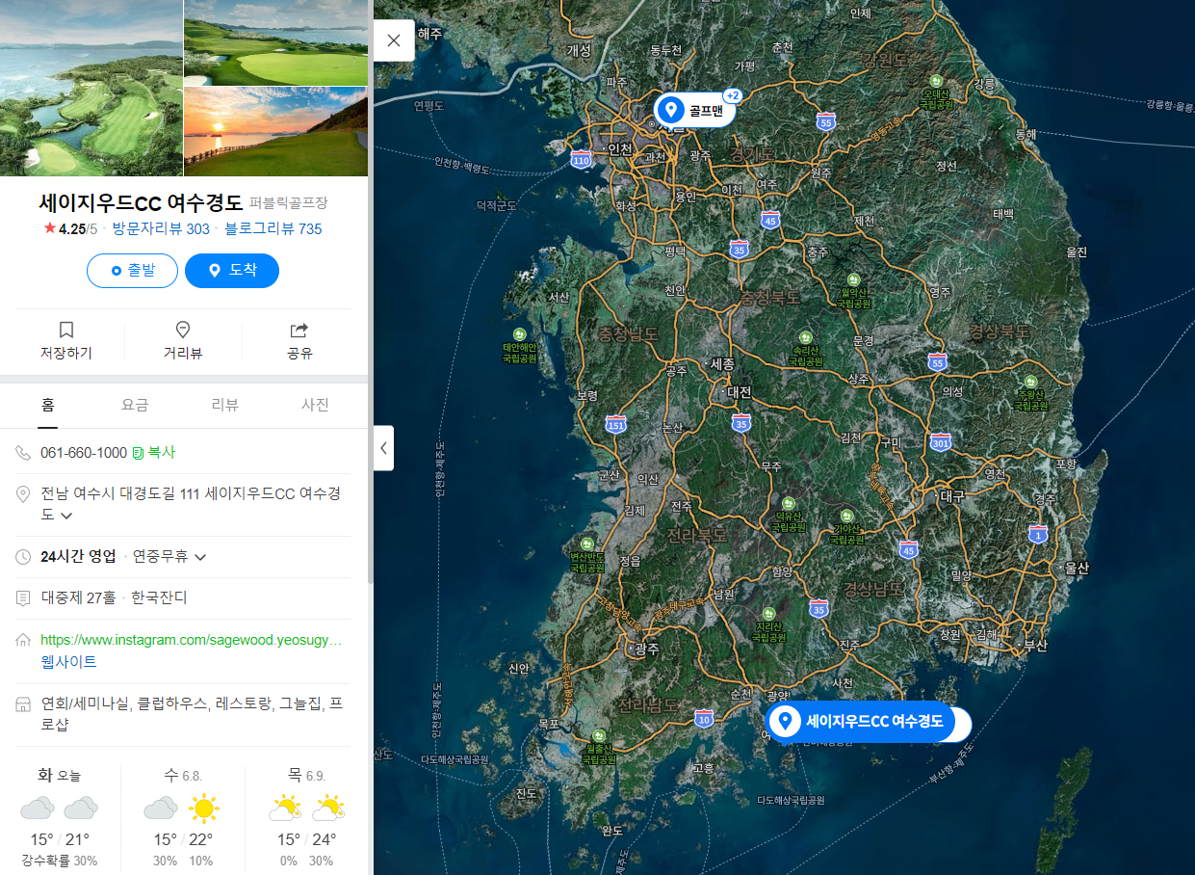
Task: Click the home icon beside the Instagram URL
Action: click(x=24, y=640)
